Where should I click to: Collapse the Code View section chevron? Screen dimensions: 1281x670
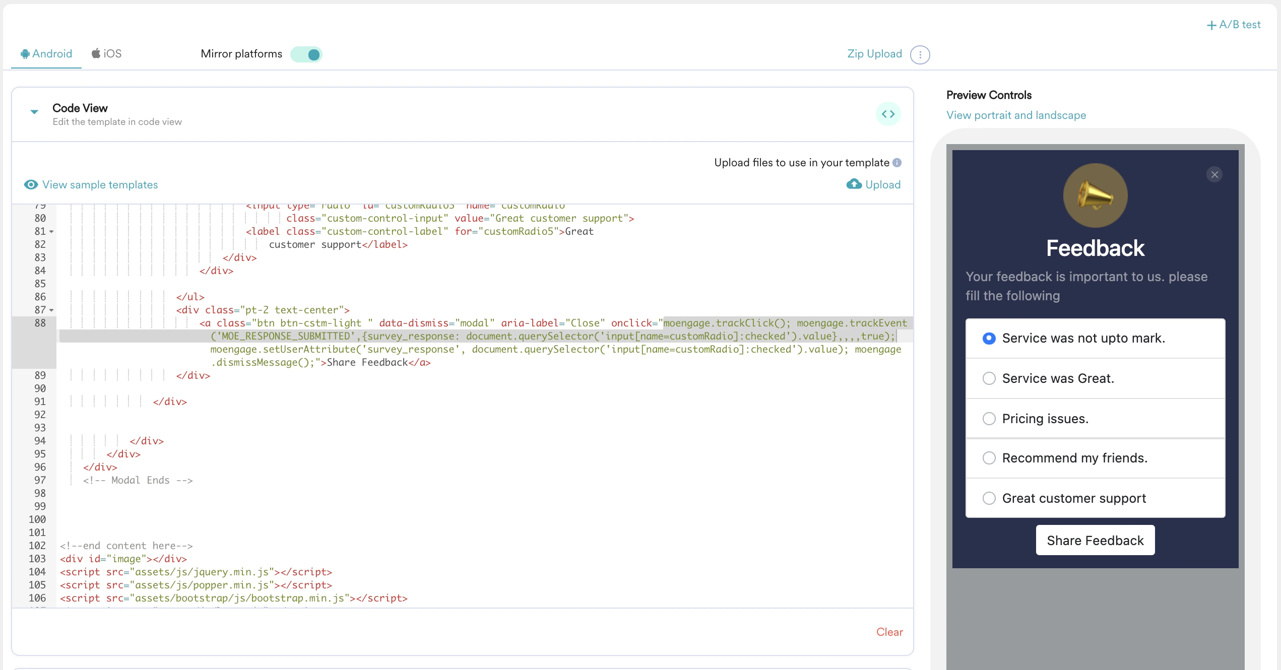pos(33,112)
